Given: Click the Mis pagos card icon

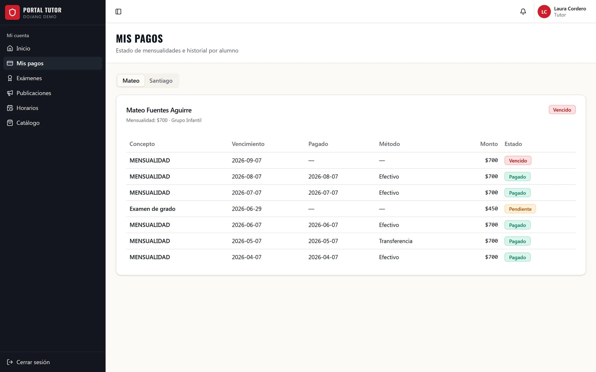Looking at the screenshot, I should [x=10, y=63].
